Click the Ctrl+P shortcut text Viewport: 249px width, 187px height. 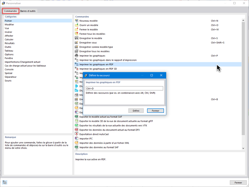click(214, 56)
